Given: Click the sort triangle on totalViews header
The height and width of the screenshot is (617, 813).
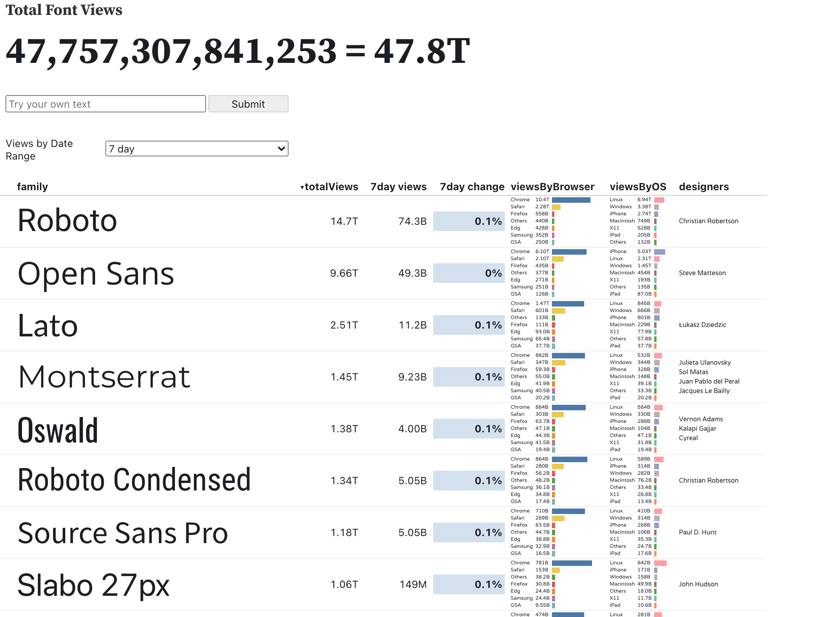Looking at the screenshot, I should tap(302, 187).
